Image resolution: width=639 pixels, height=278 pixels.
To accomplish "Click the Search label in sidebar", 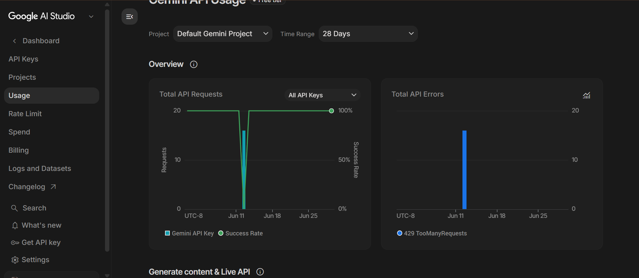I will coord(34,208).
